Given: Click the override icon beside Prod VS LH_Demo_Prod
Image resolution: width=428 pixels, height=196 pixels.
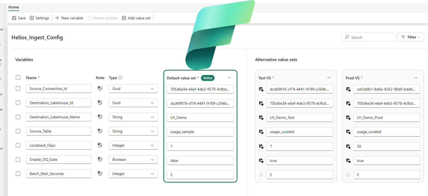Looking at the screenshot, I should (x=348, y=118).
